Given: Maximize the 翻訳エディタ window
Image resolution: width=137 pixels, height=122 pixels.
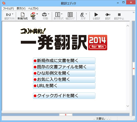Looking at the screenshot, I should click(x=124, y=2).
